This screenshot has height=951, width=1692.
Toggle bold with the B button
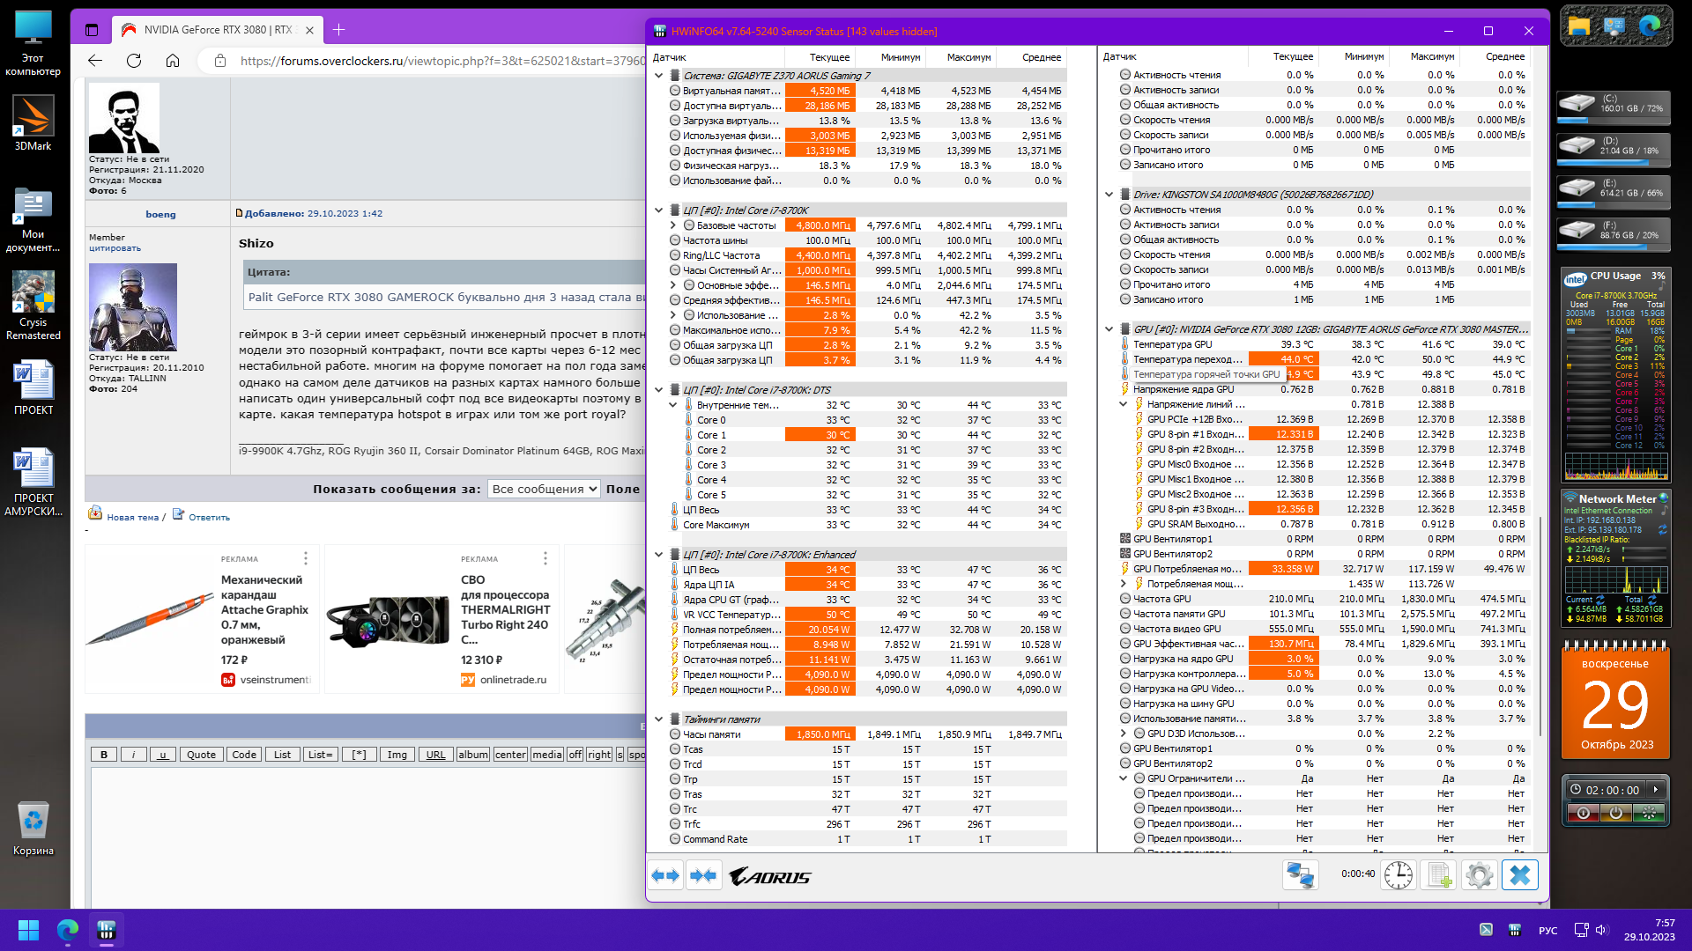coord(104,755)
